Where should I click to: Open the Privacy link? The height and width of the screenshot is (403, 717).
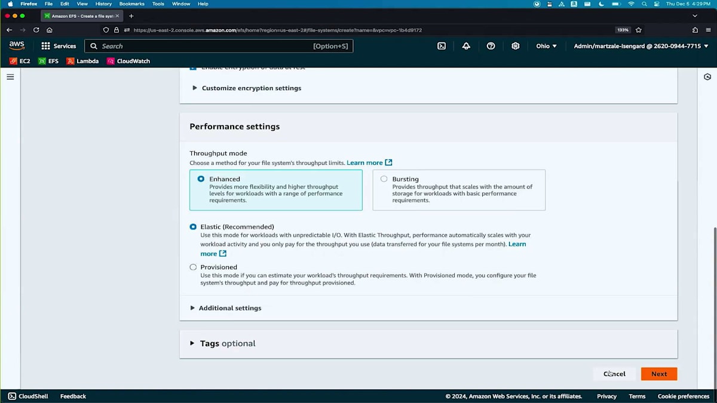click(606, 396)
